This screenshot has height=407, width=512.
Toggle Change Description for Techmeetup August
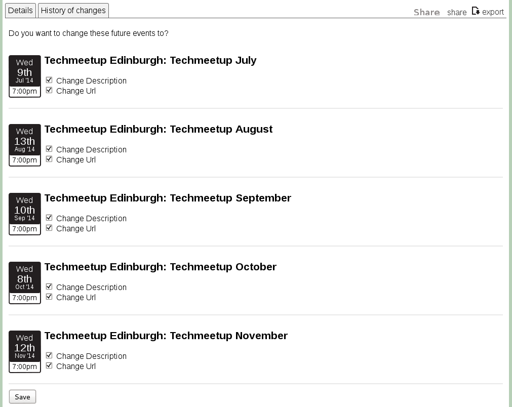pos(49,149)
